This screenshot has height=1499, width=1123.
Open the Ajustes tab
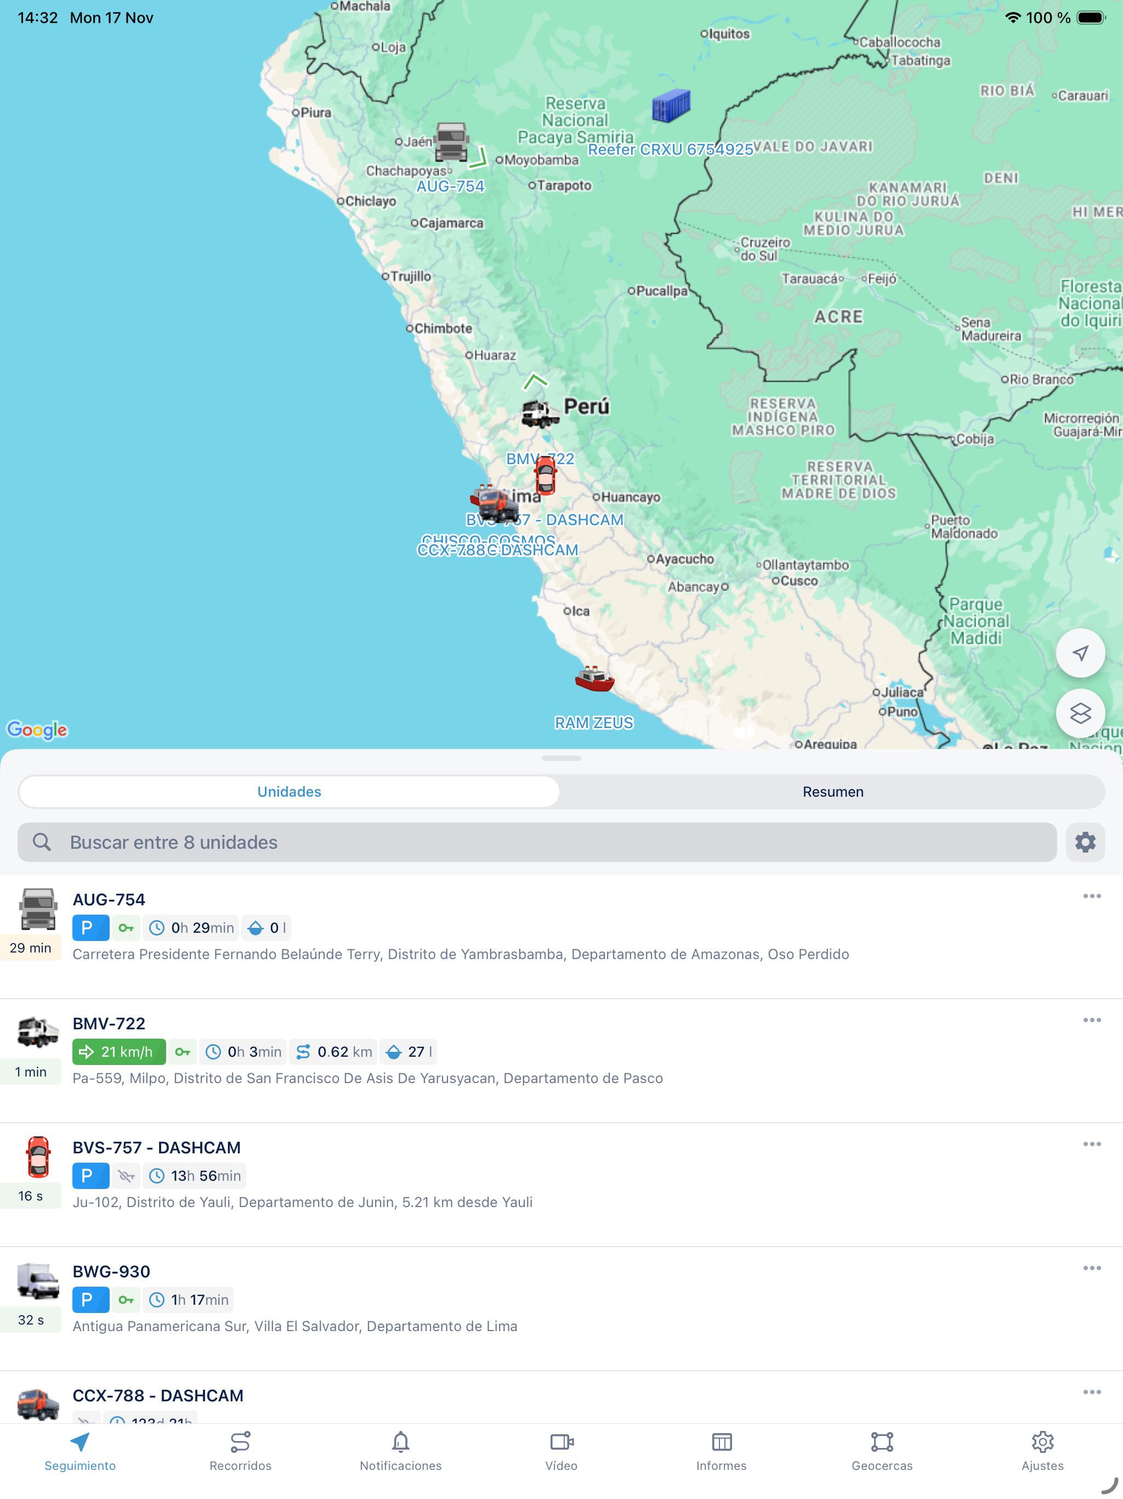tap(1042, 1452)
